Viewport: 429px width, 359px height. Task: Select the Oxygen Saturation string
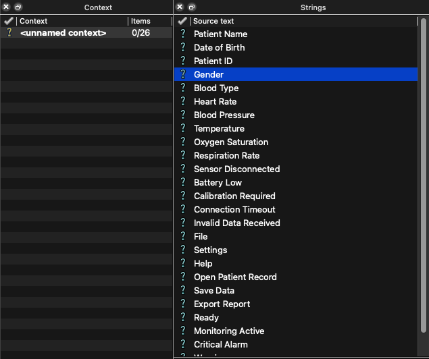click(231, 142)
